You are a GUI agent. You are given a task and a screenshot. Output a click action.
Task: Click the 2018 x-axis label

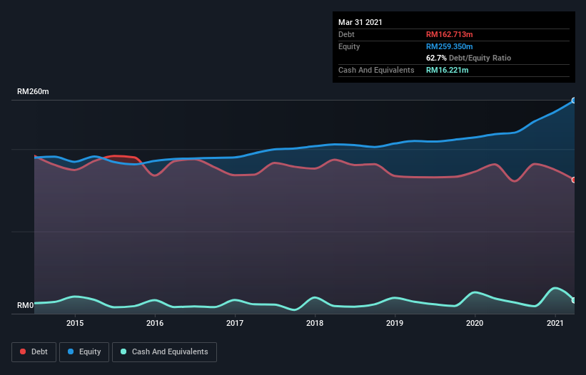(315, 323)
